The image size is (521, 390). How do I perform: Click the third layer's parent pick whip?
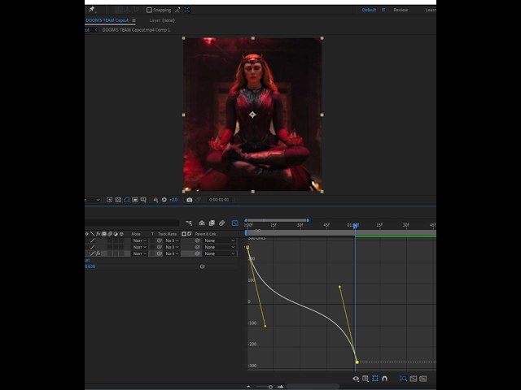point(197,253)
